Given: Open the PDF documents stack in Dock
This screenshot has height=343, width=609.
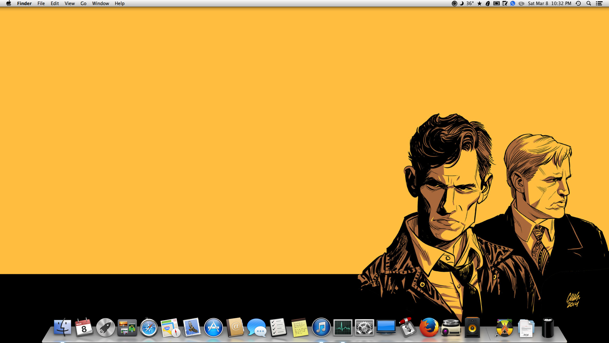Looking at the screenshot, I should (526, 328).
